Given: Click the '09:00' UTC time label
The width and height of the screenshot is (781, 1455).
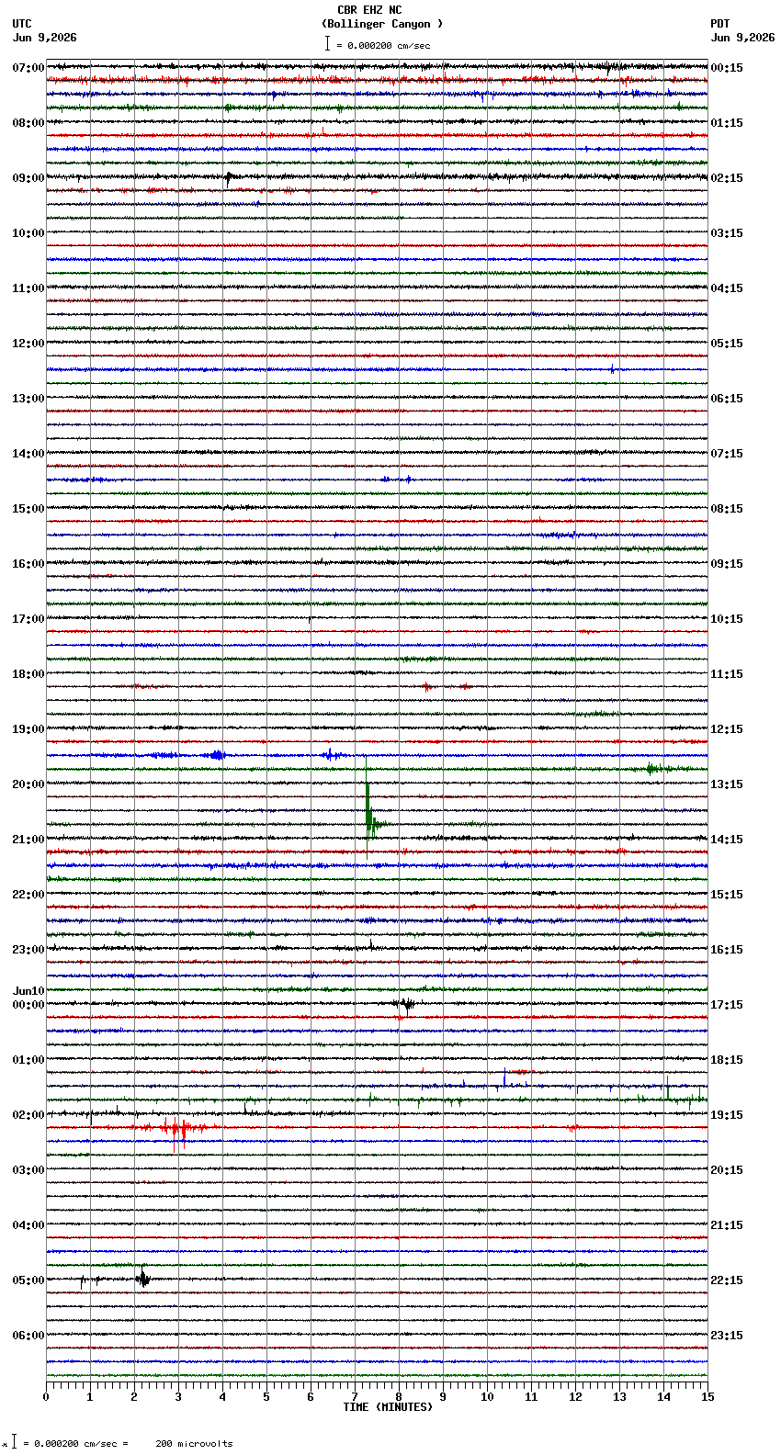Looking at the screenshot, I should click(28, 178).
